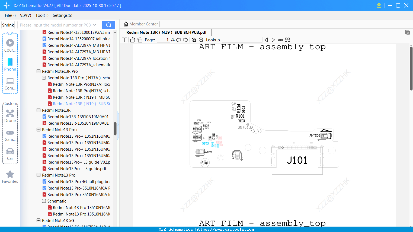Open Redmi Note14-AL7297A_location file
The width and height of the screenshot is (413, 232).
[79, 58]
